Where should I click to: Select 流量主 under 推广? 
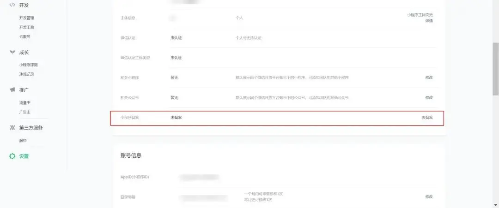click(x=24, y=103)
